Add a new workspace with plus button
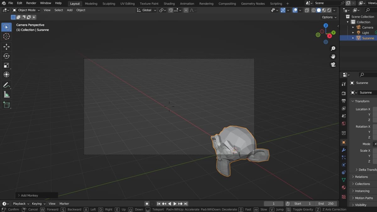This screenshot has width=377, height=212. [x=287, y=3]
